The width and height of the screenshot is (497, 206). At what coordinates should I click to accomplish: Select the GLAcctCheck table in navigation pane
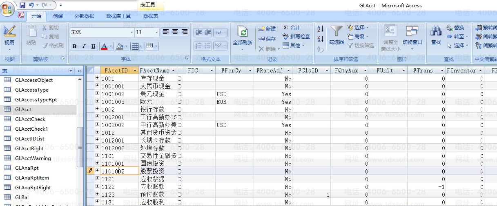tap(30, 119)
